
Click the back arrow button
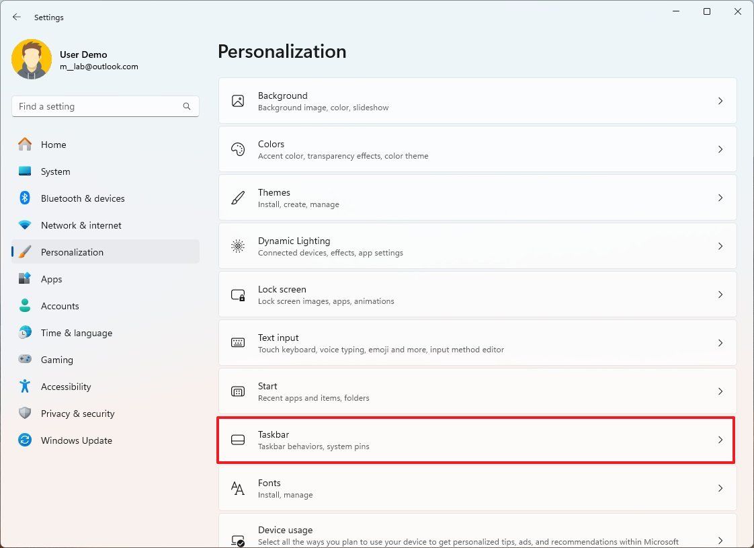[x=16, y=17]
